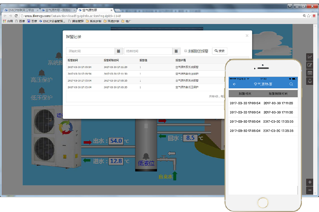Open the list view icon in right sidebar
The image size is (319, 212).
tap(310, 73)
